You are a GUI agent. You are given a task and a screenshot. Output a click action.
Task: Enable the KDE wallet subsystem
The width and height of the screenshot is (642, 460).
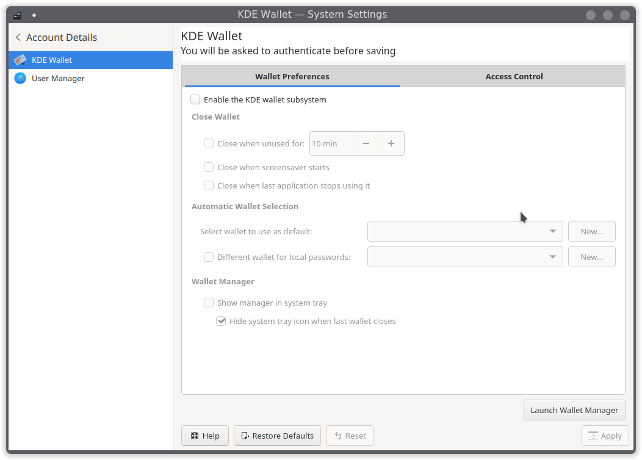pyautogui.click(x=195, y=99)
